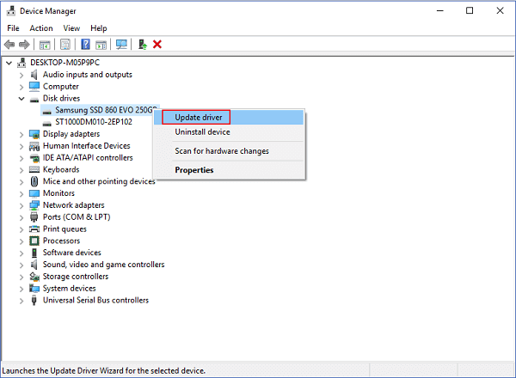The height and width of the screenshot is (378, 516).
Task: Expand the Monitors node
Action: point(21,194)
